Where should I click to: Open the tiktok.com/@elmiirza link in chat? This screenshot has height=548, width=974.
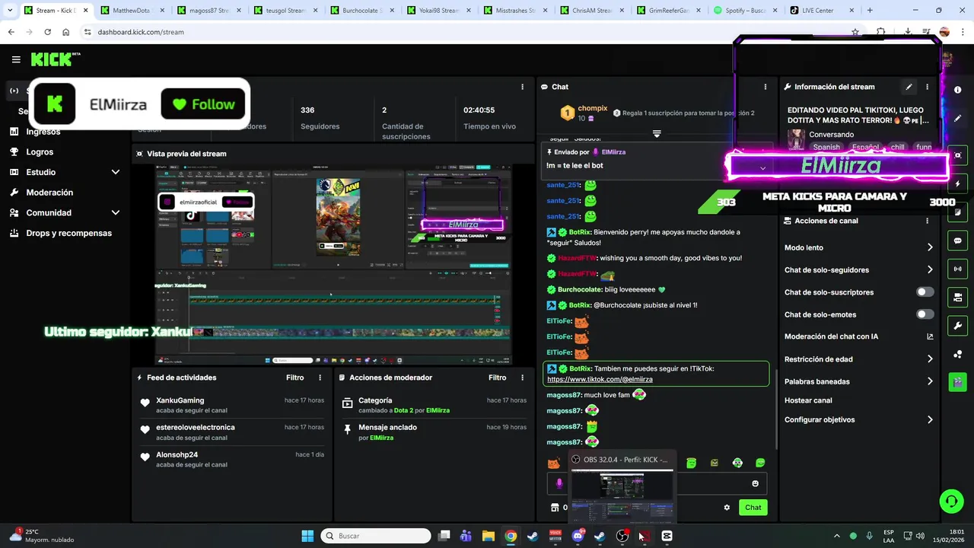coord(600,379)
